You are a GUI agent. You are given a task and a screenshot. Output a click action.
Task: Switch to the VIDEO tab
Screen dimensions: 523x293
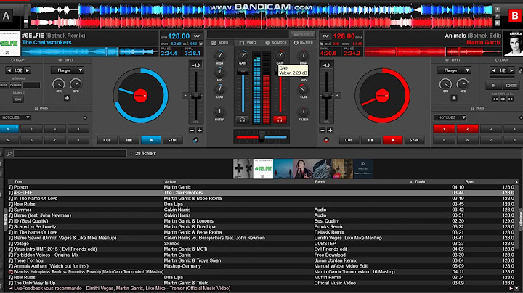[248, 43]
